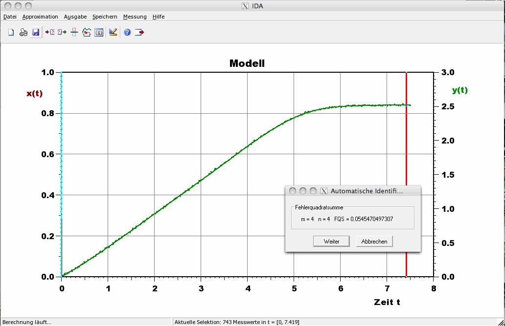
Task: Click the blue help question mark icon
Action: [x=127, y=32]
